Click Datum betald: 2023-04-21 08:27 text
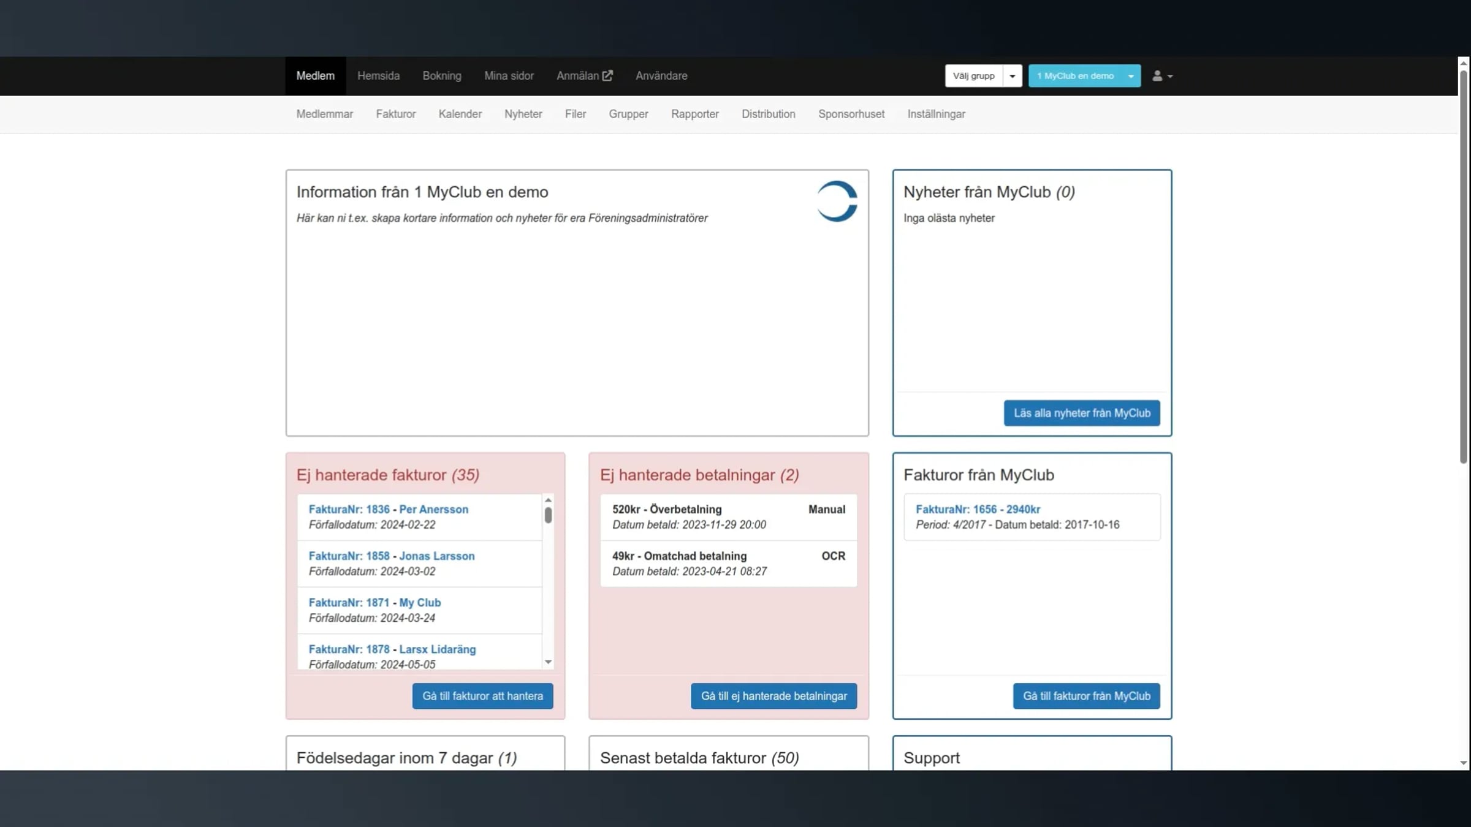Screen dimensions: 1471x827 690,571
